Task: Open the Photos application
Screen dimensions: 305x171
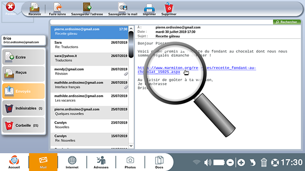Action: 130,162
